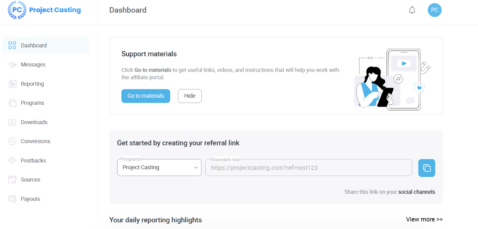Click the Payouts card icon
The height and width of the screenshot is (229, 478).
12,199
